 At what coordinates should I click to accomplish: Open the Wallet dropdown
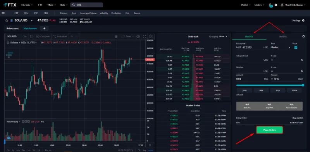246,5
